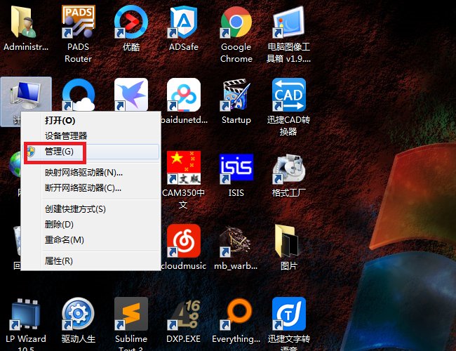Open the Administrator user folder icon

coord(25,22)
